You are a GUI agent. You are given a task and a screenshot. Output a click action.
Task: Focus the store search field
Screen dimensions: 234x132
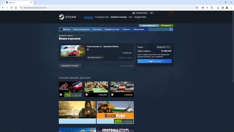[159, 29]
